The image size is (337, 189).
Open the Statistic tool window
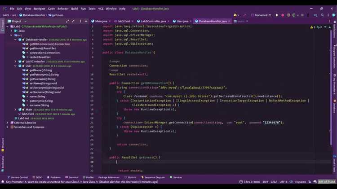[x=130, y=177]
